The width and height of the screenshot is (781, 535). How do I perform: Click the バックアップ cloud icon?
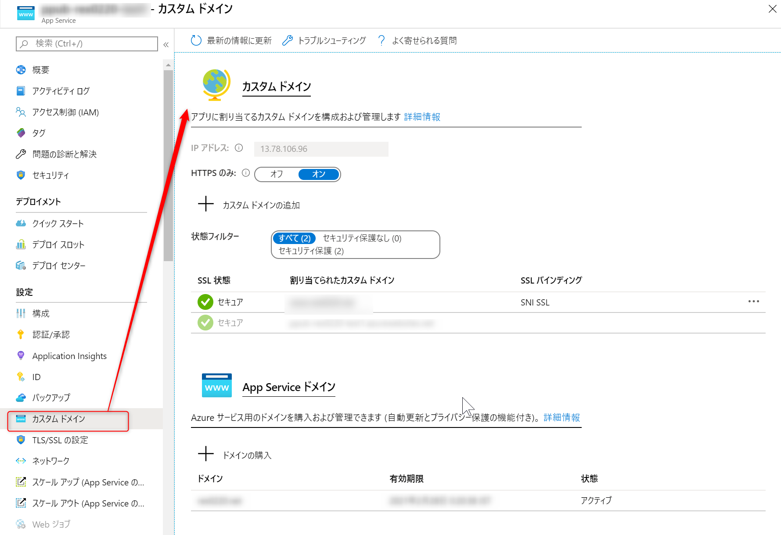pyautogui.click(x=21, y=398)
